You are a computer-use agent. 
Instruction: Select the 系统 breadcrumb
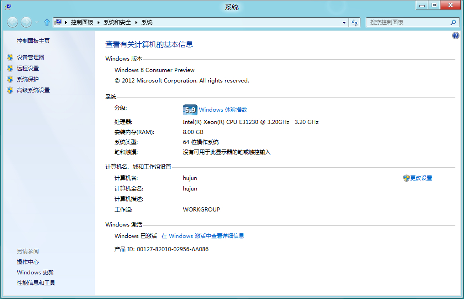coord(147,22)
